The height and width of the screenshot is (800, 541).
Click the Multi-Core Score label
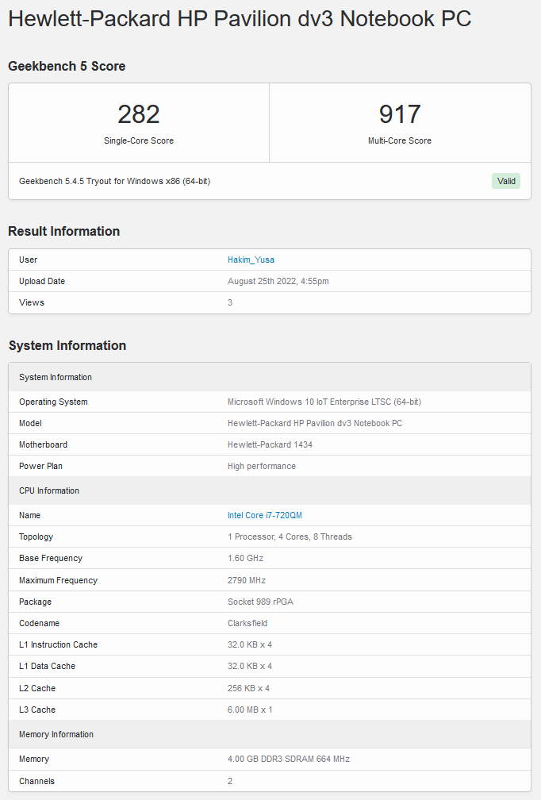click(x=400, y=140)
